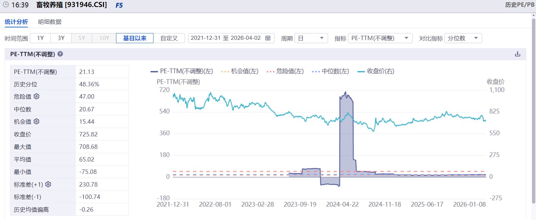Toggle 危险值(左) red dashed legend swatch
Screen dimensions: 536x220
click(271, 71)
